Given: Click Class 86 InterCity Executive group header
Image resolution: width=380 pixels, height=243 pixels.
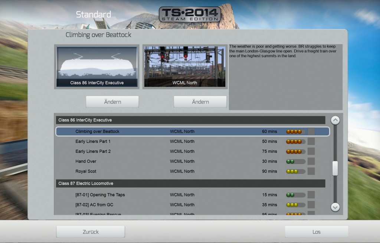Looking at the screenshot, I should pos(190,120).
